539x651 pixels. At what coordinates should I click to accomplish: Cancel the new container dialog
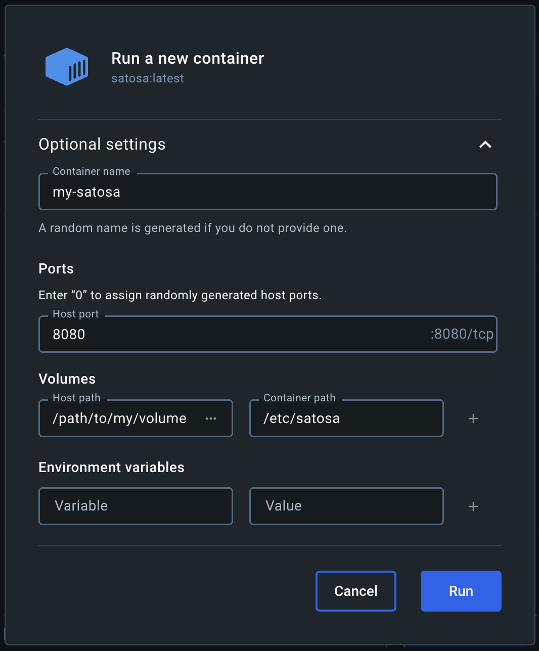356,591
